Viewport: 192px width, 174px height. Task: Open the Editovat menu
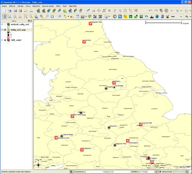(12, 6)
